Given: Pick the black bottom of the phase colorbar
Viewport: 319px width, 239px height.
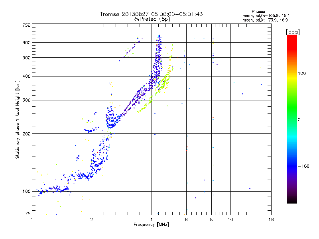Looking at the screenshot, I should point(292,201).
